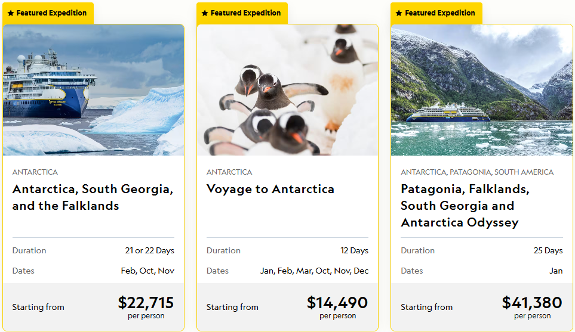Click the Feb, Oct, Nov dates value

(x=147, y=271)
